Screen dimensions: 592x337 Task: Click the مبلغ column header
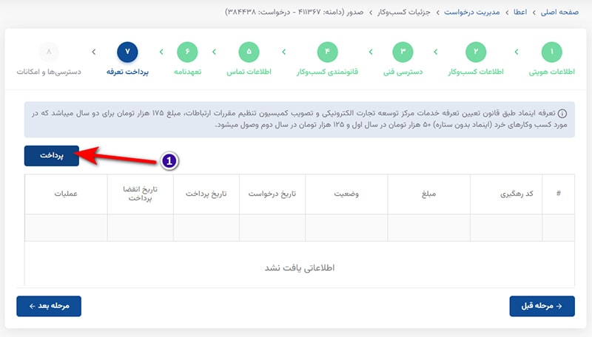coord(428,194)
